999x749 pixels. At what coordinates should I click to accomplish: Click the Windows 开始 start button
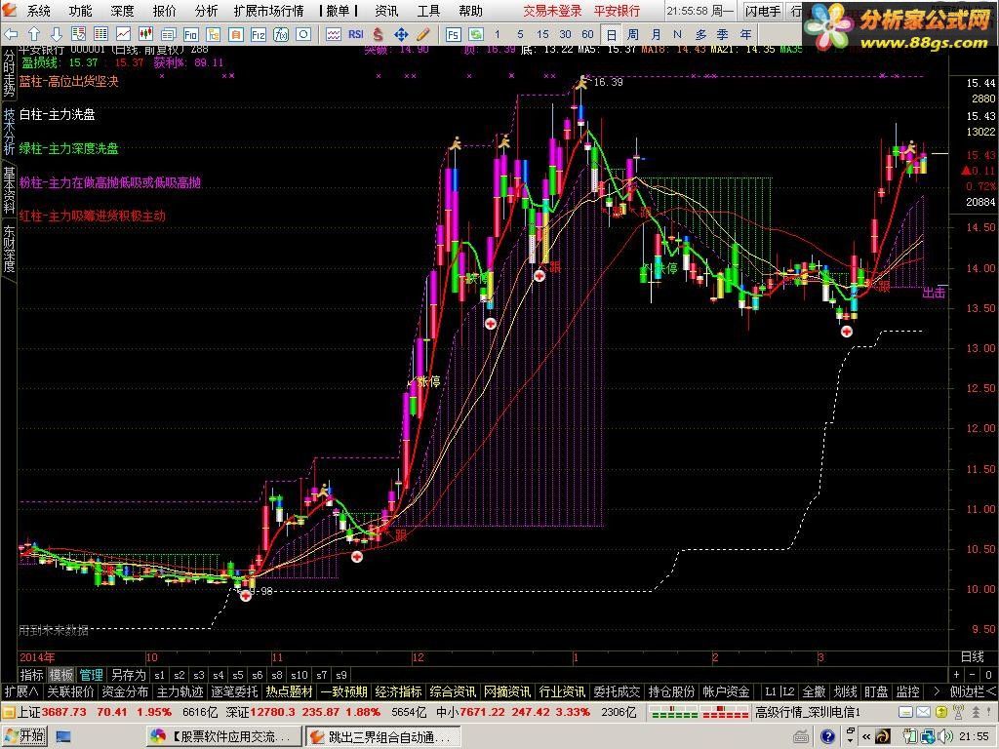pos(24,737)
